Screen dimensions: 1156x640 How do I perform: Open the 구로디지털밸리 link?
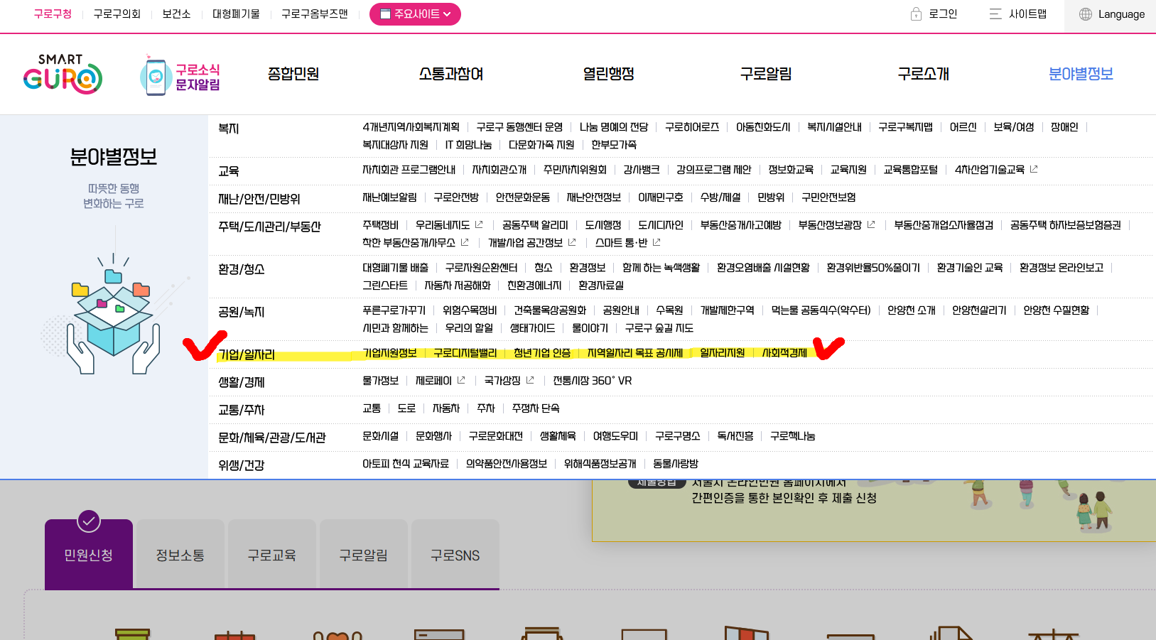465,353
